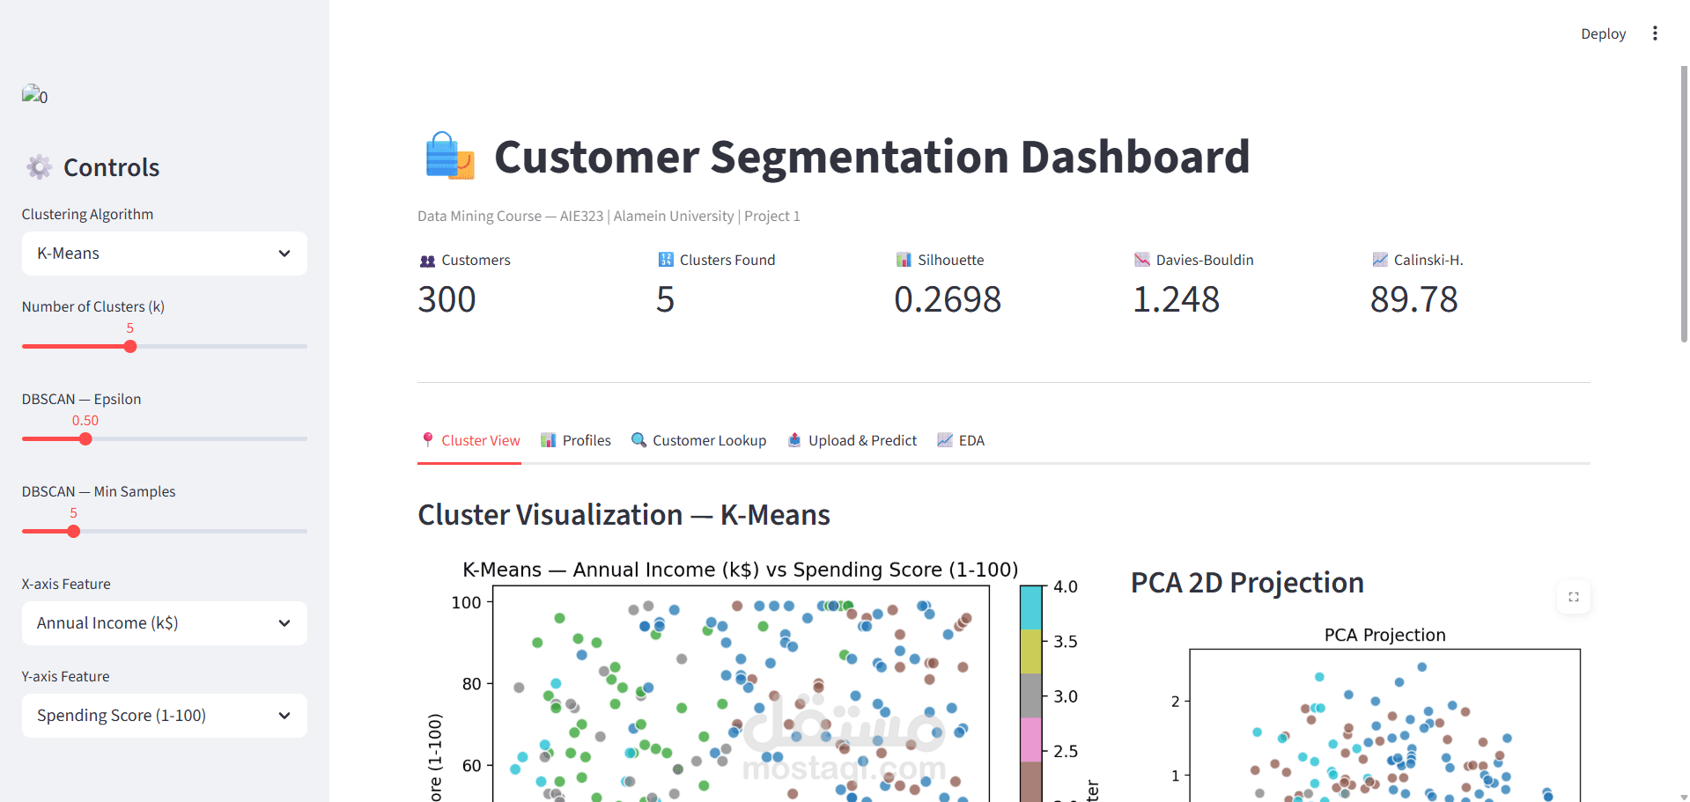1690x802 pixels.
Task: Open the Clustering Algorithm K-Means dropdown
Action: (x=165, y=254)
